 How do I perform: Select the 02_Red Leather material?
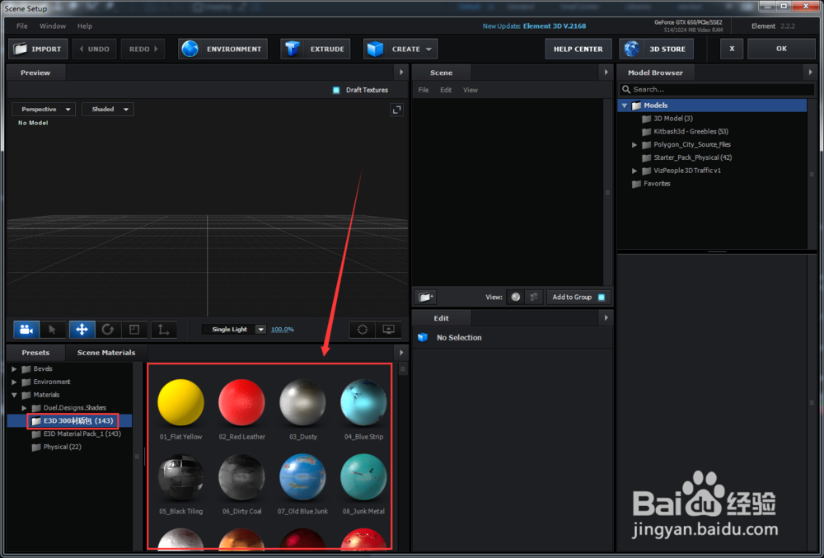241,402
